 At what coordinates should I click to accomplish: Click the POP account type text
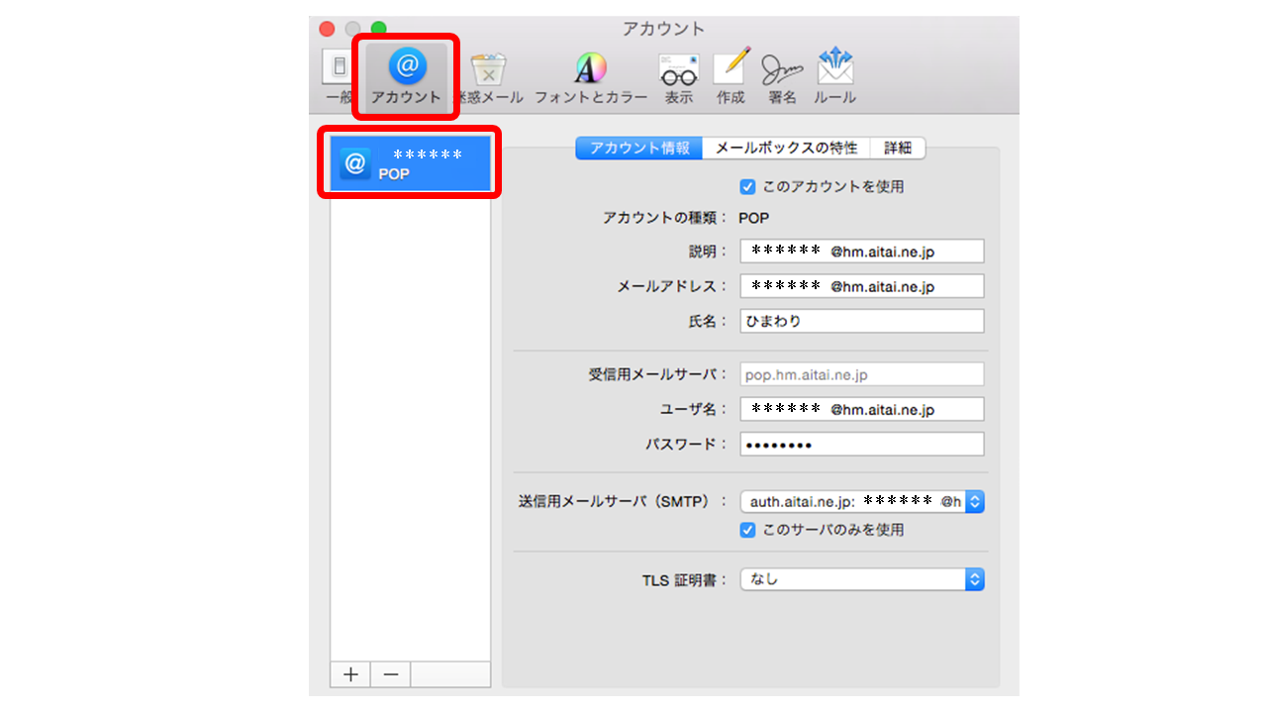[754, 218]
